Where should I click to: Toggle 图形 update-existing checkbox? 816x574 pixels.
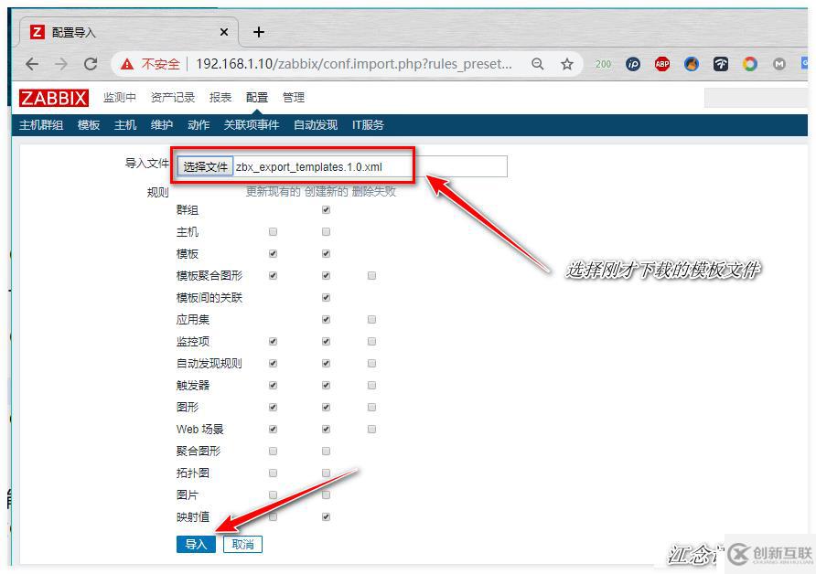tap(273, 407)
